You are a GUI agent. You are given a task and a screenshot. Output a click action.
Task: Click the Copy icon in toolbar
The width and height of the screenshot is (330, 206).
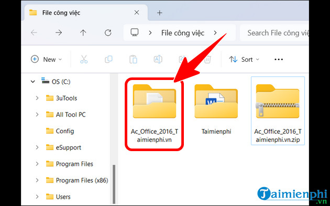click(x=108, y=59)
